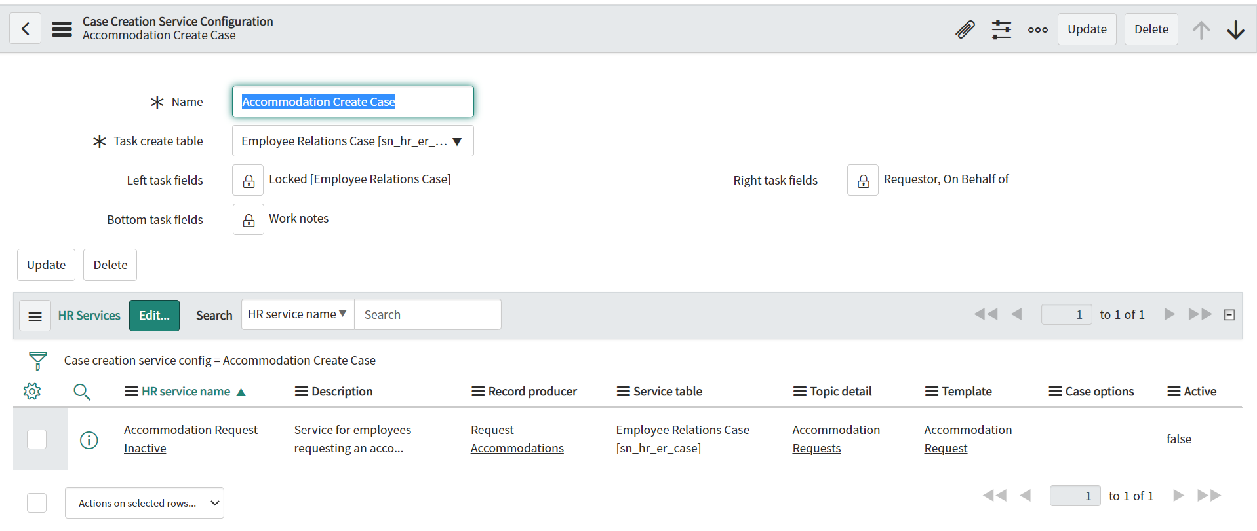The image size is (1257, 531).
Task: Open Actions on selected rows dropdown
Action: 144,503
